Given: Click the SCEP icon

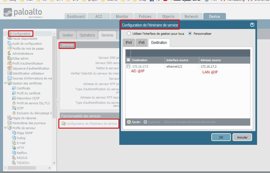Looking at the screenshot, I should [14, 108].
